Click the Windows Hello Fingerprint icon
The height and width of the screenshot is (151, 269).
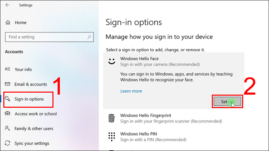[111, 118]
